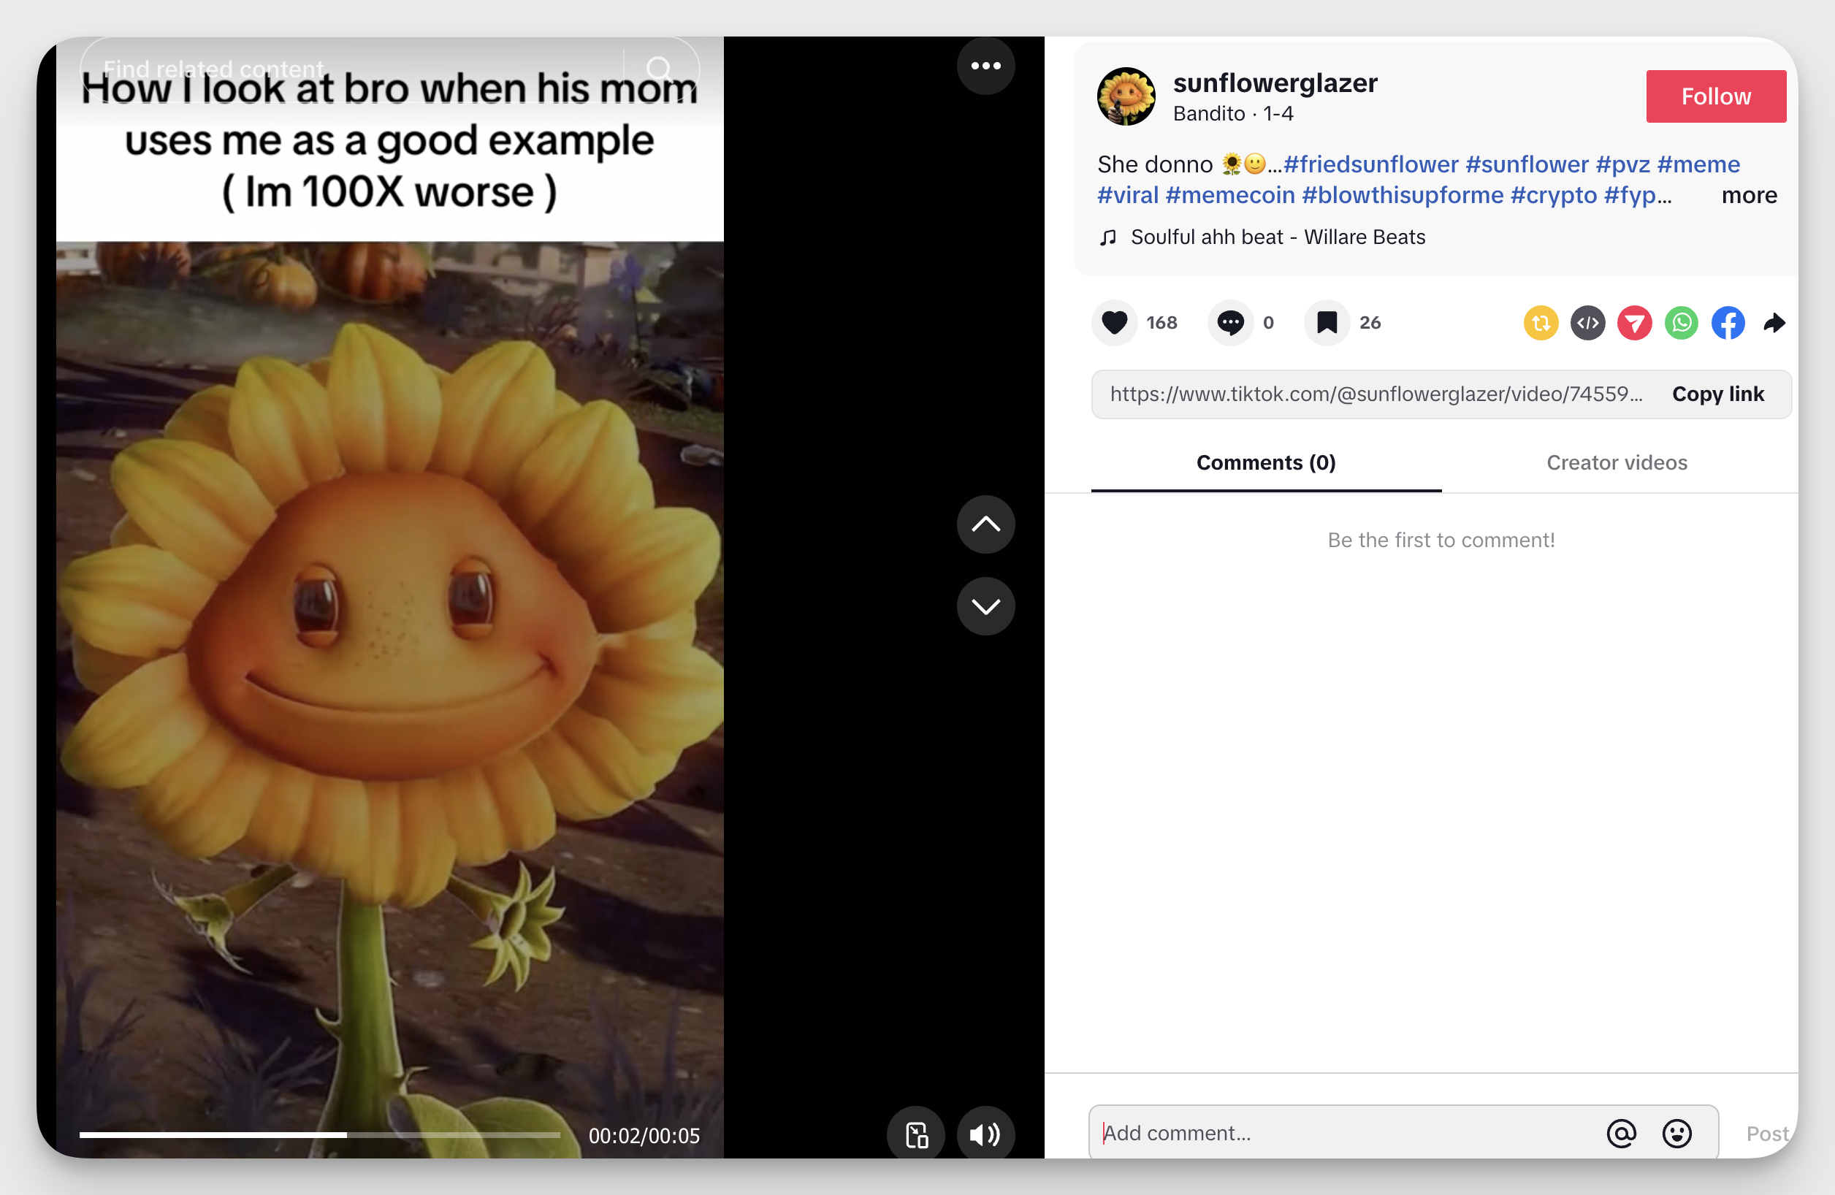Open more share options arrow
This screenshot has width=1835, height=1195.
click(x=1774, y=323)
